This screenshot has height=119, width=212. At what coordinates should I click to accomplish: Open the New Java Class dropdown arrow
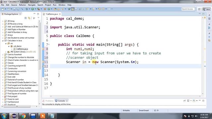[x=51, y=9]
